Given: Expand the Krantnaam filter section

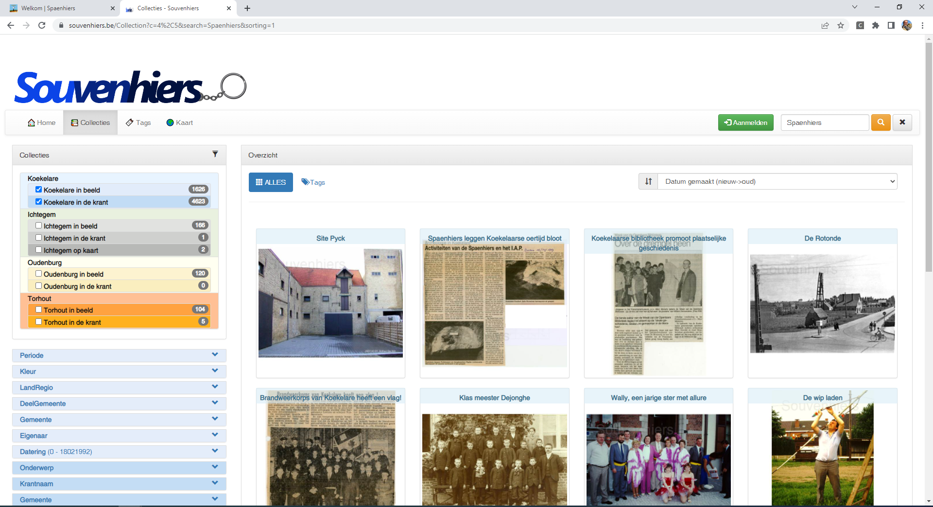Looking at the screenshot, I should coord(119,484).
